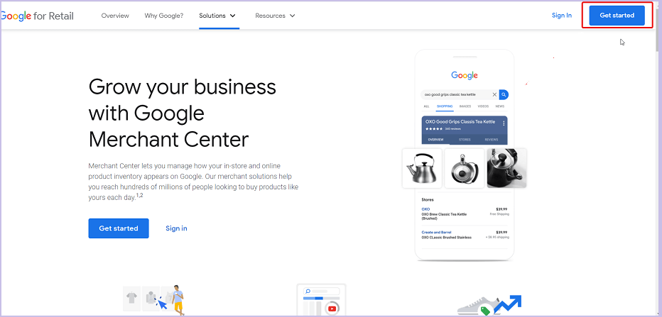Click the sneaker with rising arrow illustration
The height and width of the screenshot is (317, 662).
[x=489, y=305]
